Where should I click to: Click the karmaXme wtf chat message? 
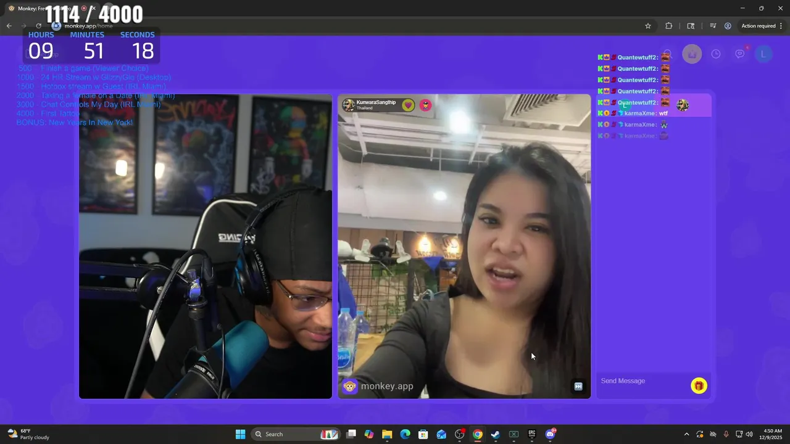coord(633,113)
